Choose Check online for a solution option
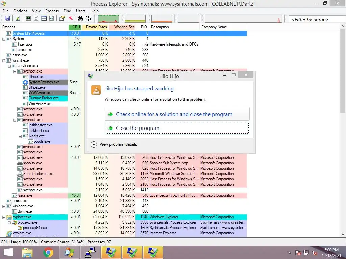 [177, 114]
